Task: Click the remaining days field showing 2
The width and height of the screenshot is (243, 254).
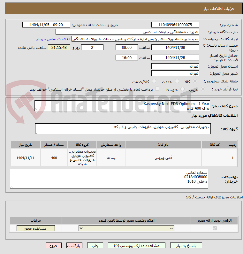Action: click(x=92, y=48)
